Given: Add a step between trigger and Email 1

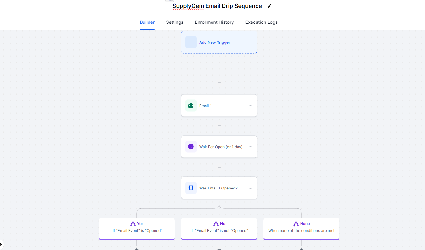Looking at the screenshot, I should (219, 83).
